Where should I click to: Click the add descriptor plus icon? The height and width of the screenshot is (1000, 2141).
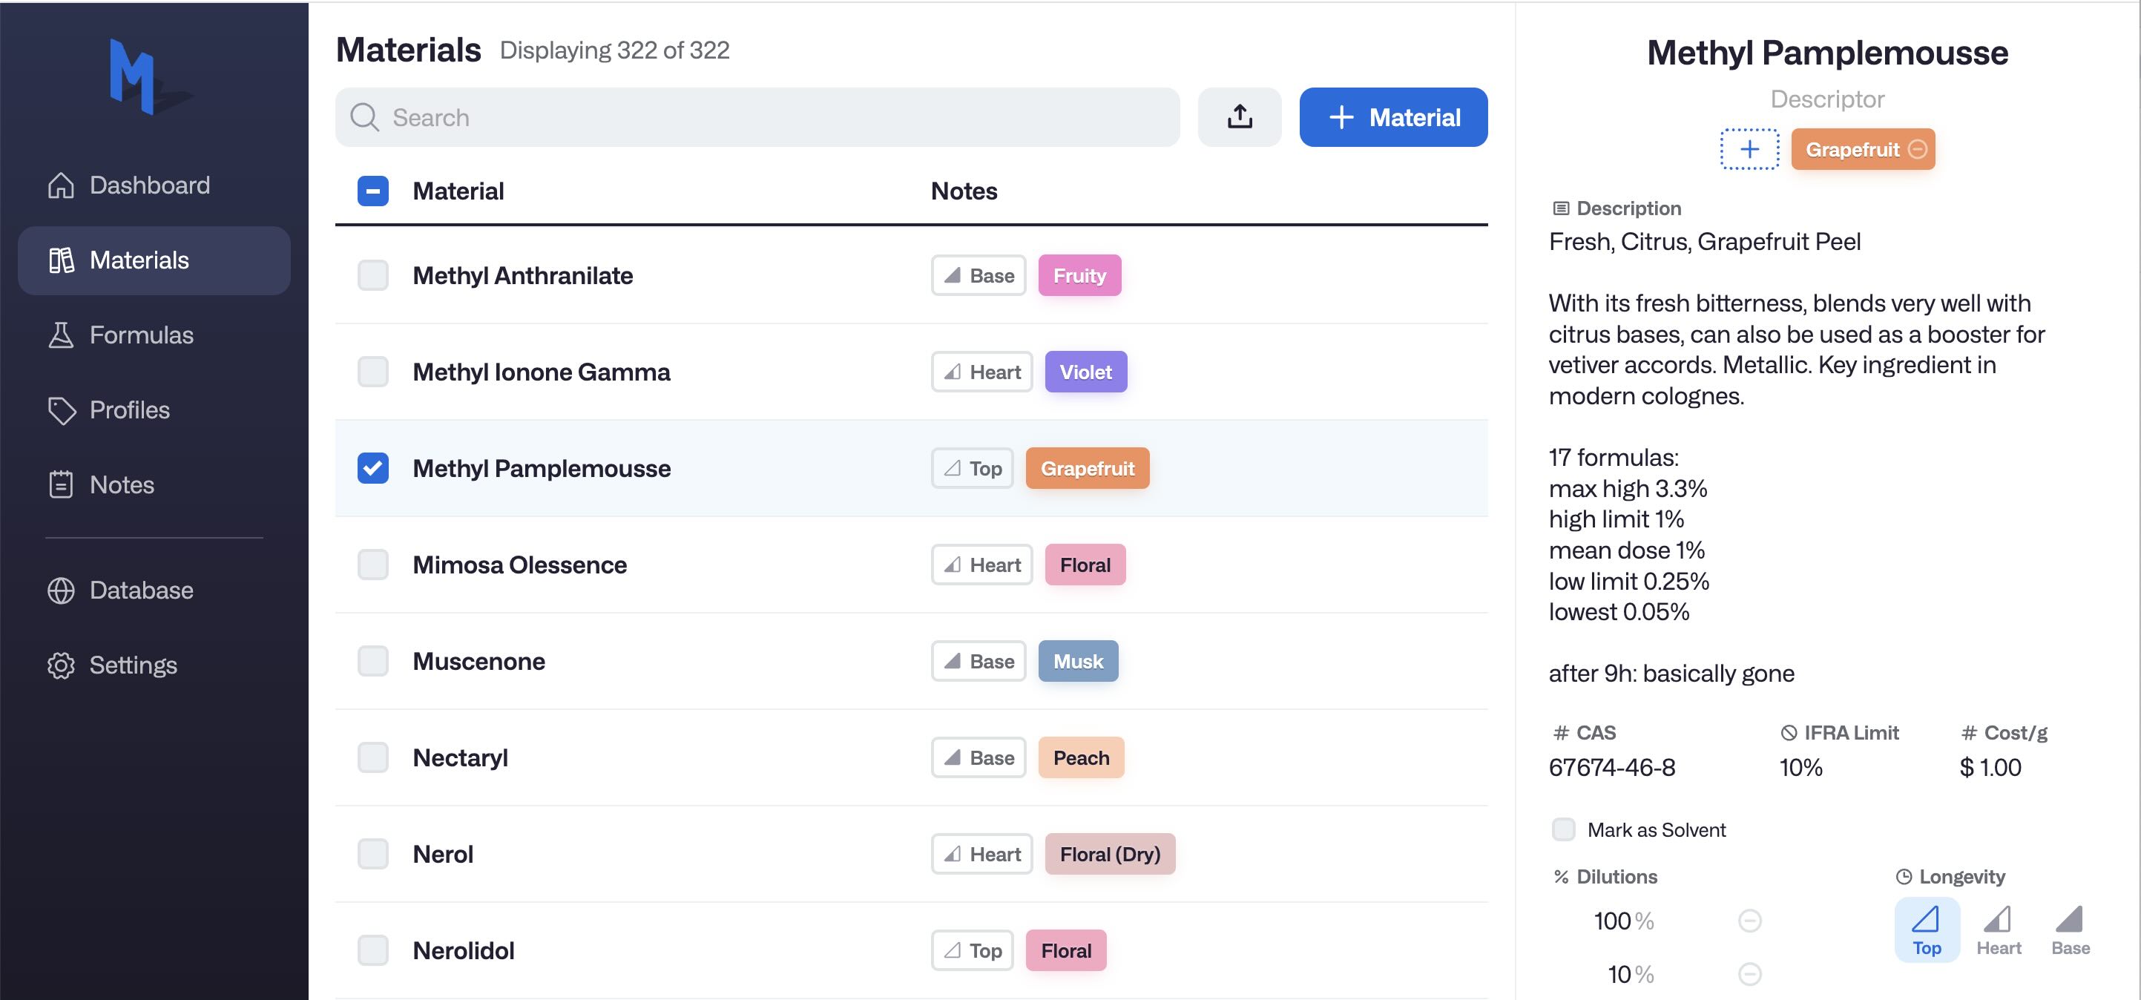(1749, 150)
